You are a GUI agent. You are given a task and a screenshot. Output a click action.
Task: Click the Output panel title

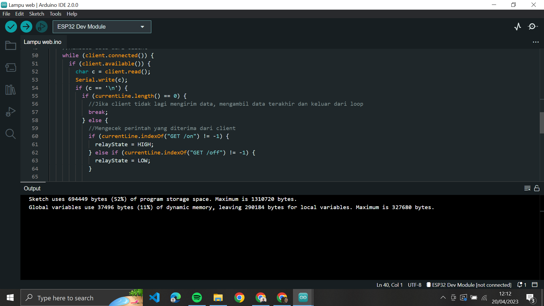pyautogui.click(x=32, y=188)
